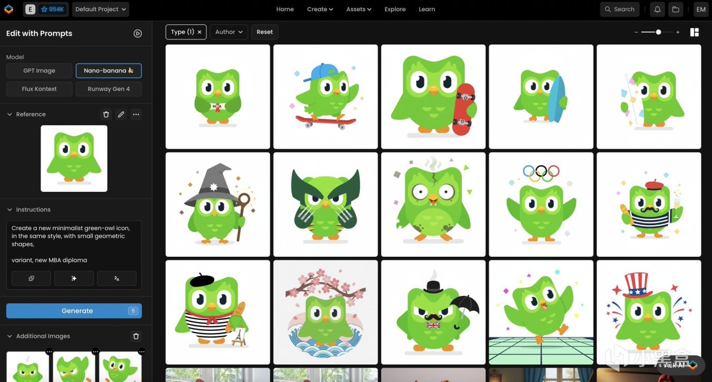This screenshot has height=382, width=712.
Task: Open the 954K star credits badge
Action: tap(52, 9)
